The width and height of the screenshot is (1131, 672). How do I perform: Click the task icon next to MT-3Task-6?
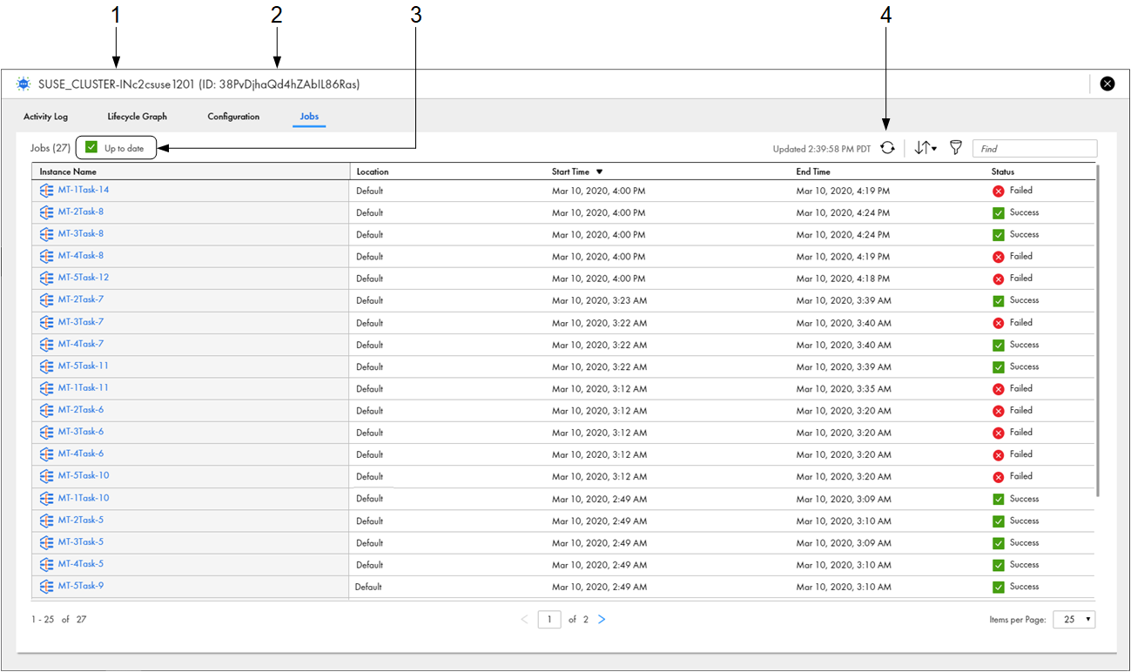click(x=47, y=432)
